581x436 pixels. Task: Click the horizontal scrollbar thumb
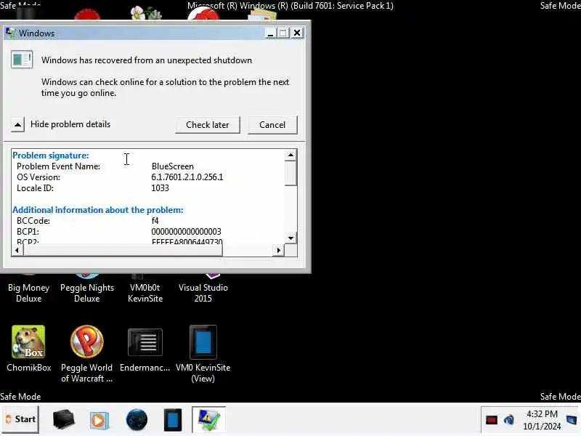pyautogui.click(x=123, y=250)
